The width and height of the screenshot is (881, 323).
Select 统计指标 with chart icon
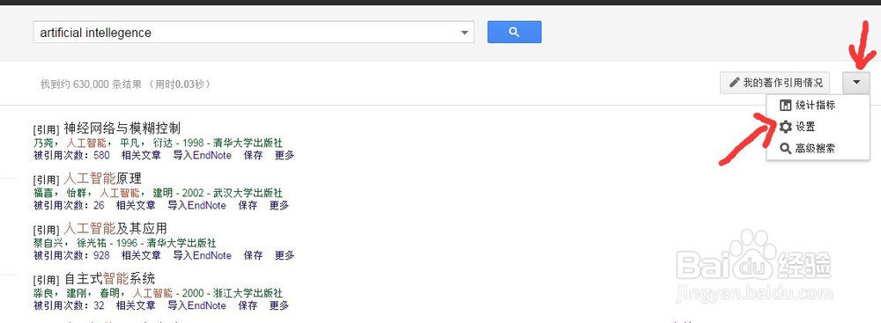click(x=807, y=105)
